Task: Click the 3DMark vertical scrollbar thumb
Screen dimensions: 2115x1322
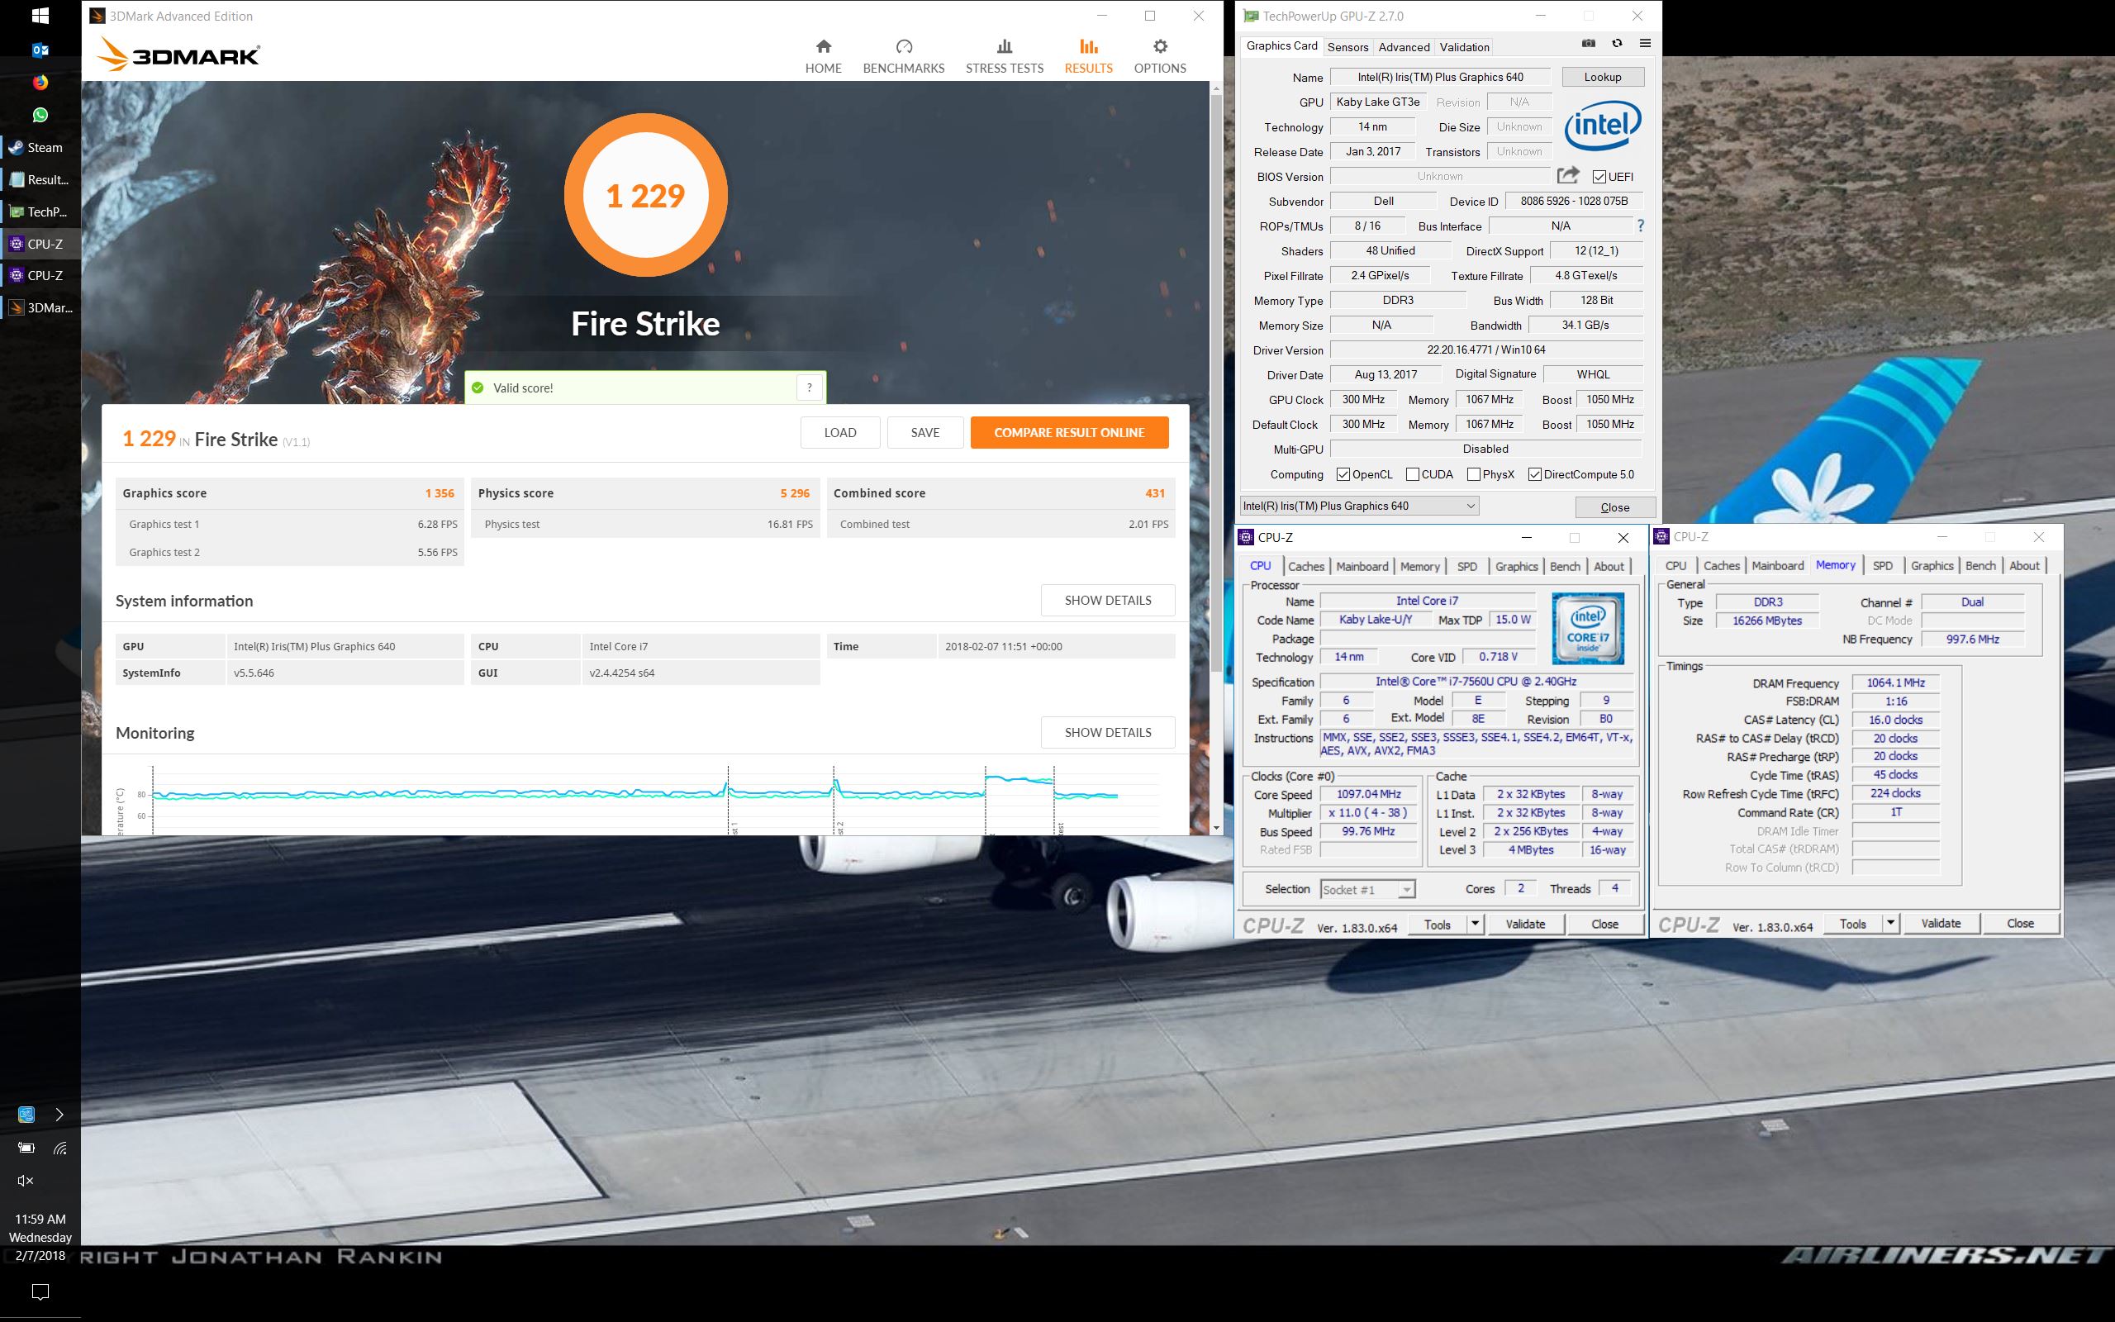Action: coord(1215,383)
